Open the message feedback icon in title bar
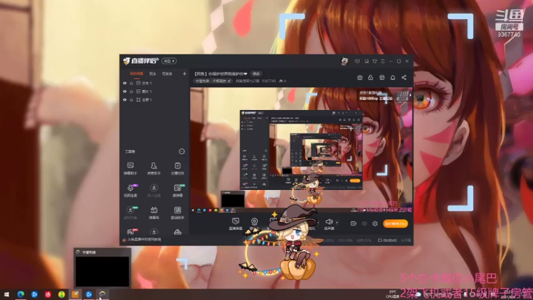Image resolution: width=533 pixels, height=300 pixels. click(x=357, y=61)
